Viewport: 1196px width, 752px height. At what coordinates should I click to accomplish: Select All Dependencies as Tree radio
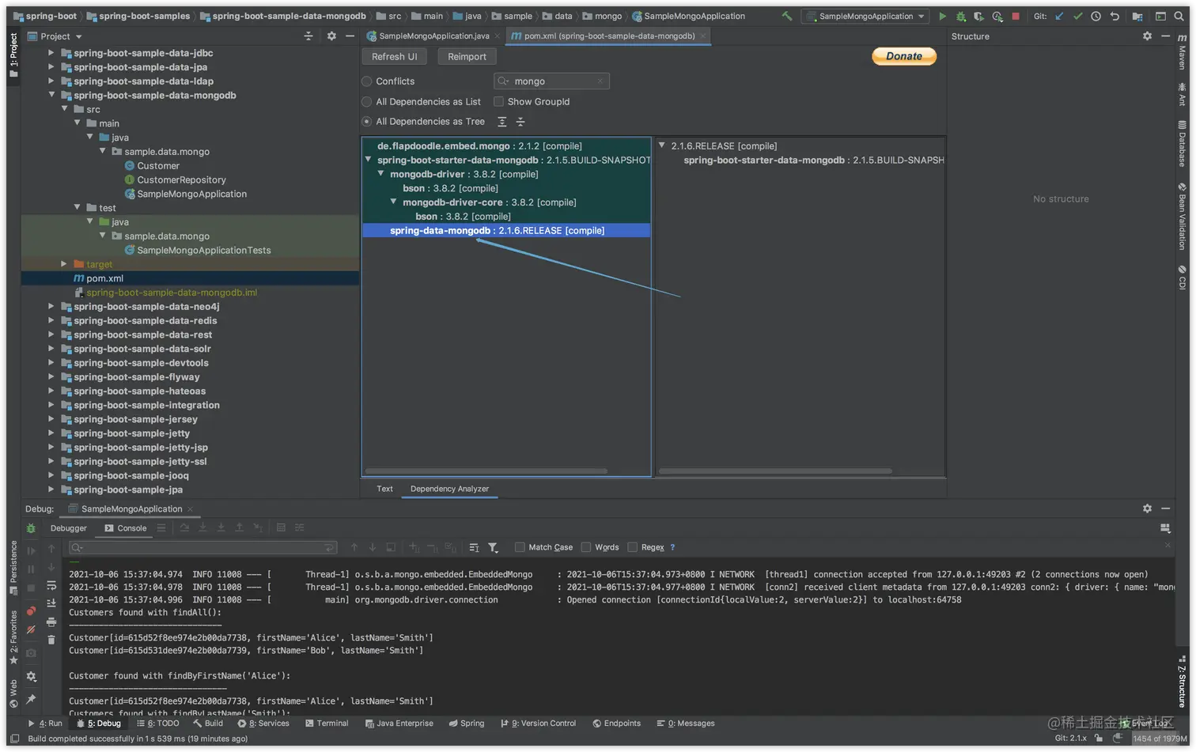[366, 122]
